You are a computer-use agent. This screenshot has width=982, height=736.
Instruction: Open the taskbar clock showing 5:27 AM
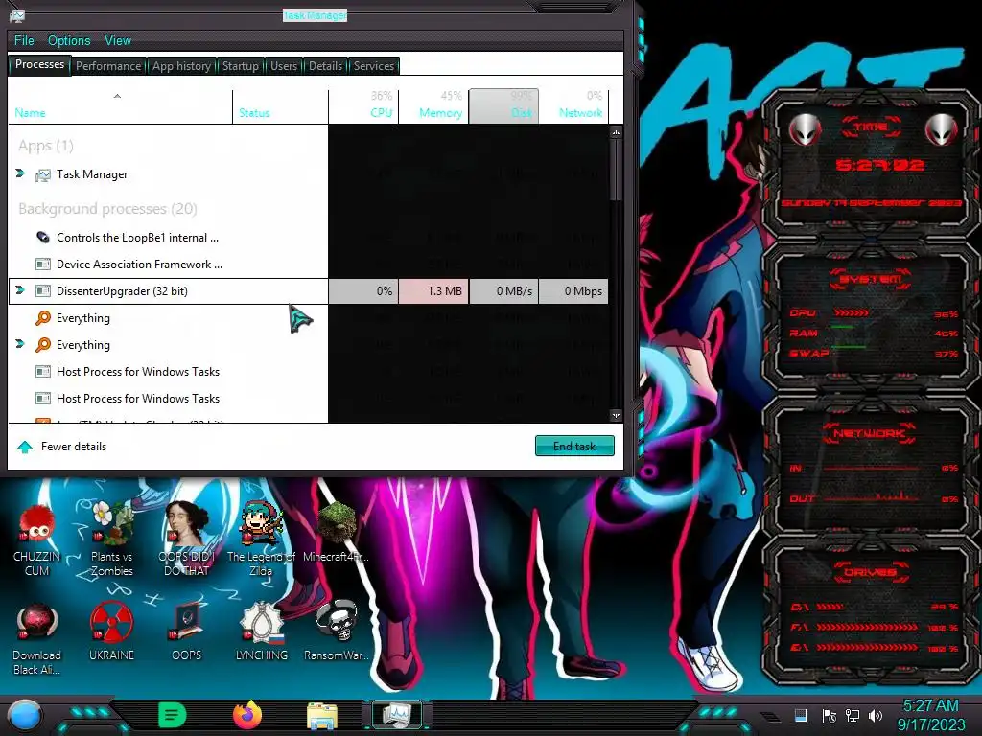[931, 715]
